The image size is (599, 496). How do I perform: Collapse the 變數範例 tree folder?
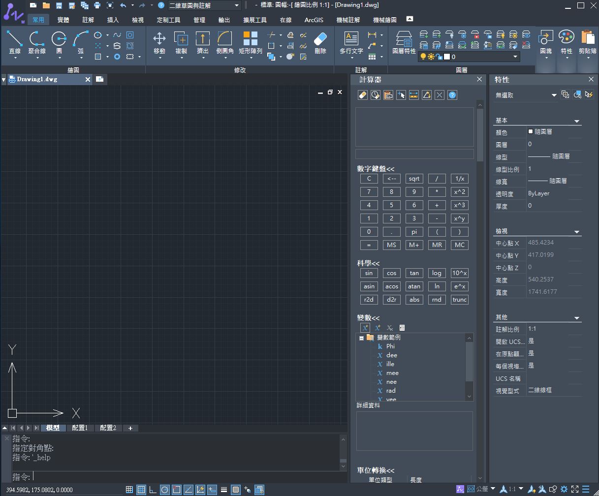click(x=361, y=338)
